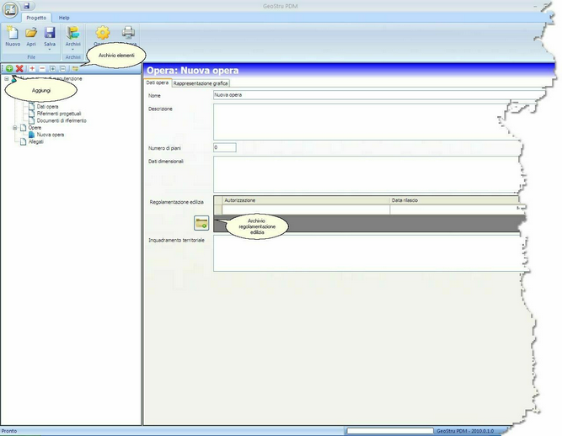Viewport: 562px width, 436px height.
Task: Click the Autorizzazione column header
Action: [x=306, y=200]
